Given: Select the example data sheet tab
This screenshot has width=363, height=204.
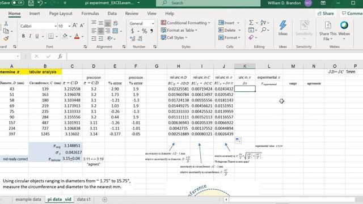Looking at the screenshot, I should click(28, 199).
